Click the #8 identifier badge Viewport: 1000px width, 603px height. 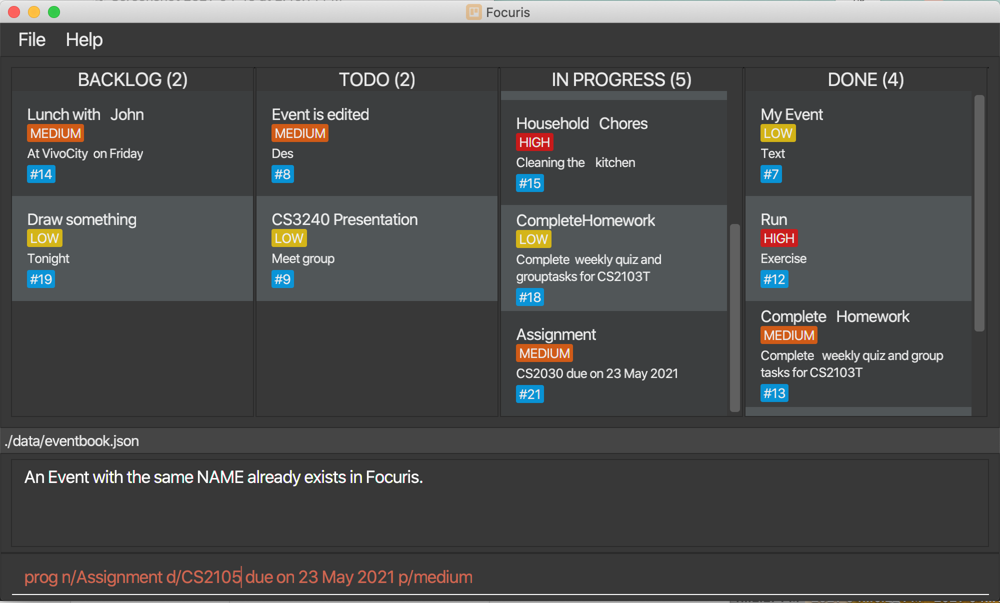pyautogui.click(x=282, y=174)
